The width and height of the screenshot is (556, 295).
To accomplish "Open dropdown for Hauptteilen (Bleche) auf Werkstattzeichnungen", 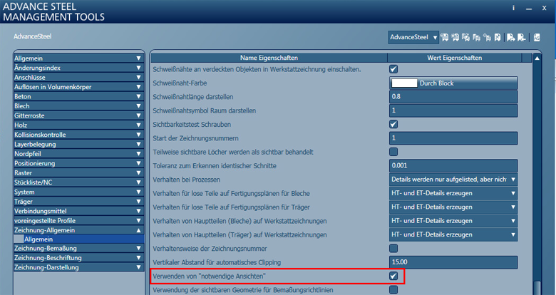I will (453, 221).
